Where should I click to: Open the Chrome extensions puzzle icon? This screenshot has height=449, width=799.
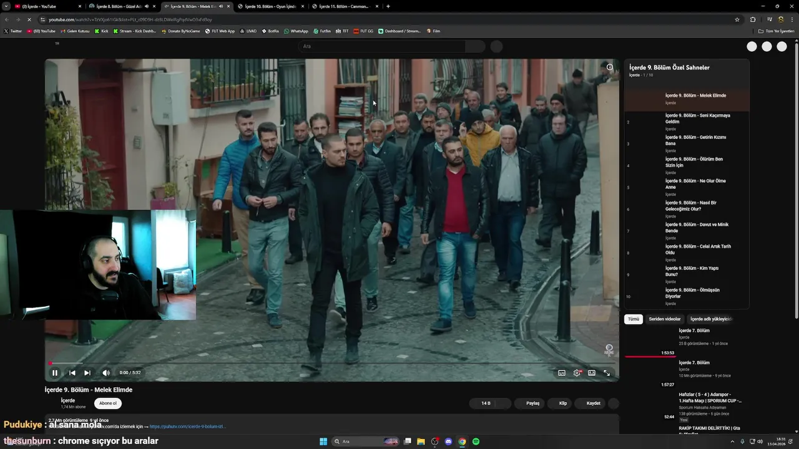[753, 19]
